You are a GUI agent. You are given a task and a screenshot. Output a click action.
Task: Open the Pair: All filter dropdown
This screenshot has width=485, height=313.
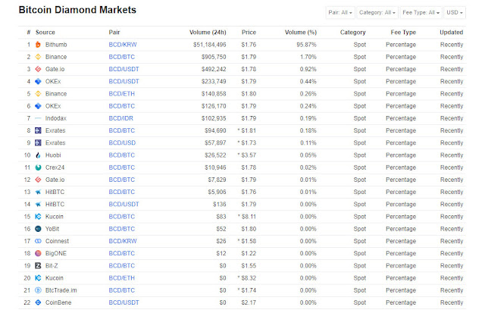pos(340,13)
